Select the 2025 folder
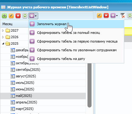The image size is (132, 114). 12,43
